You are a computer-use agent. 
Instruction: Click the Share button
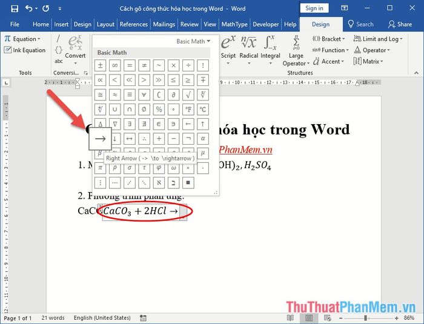click(400, 24)
